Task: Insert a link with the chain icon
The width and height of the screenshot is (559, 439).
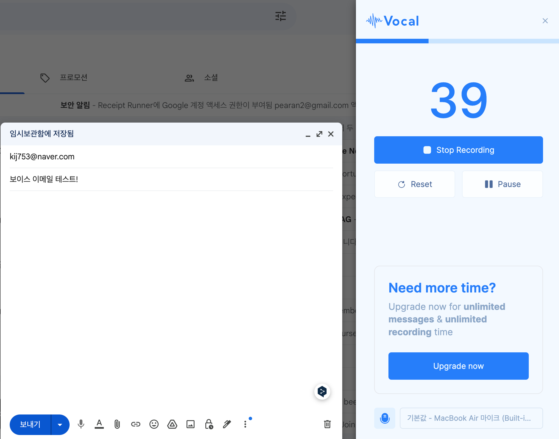Action: pos(135,424)
